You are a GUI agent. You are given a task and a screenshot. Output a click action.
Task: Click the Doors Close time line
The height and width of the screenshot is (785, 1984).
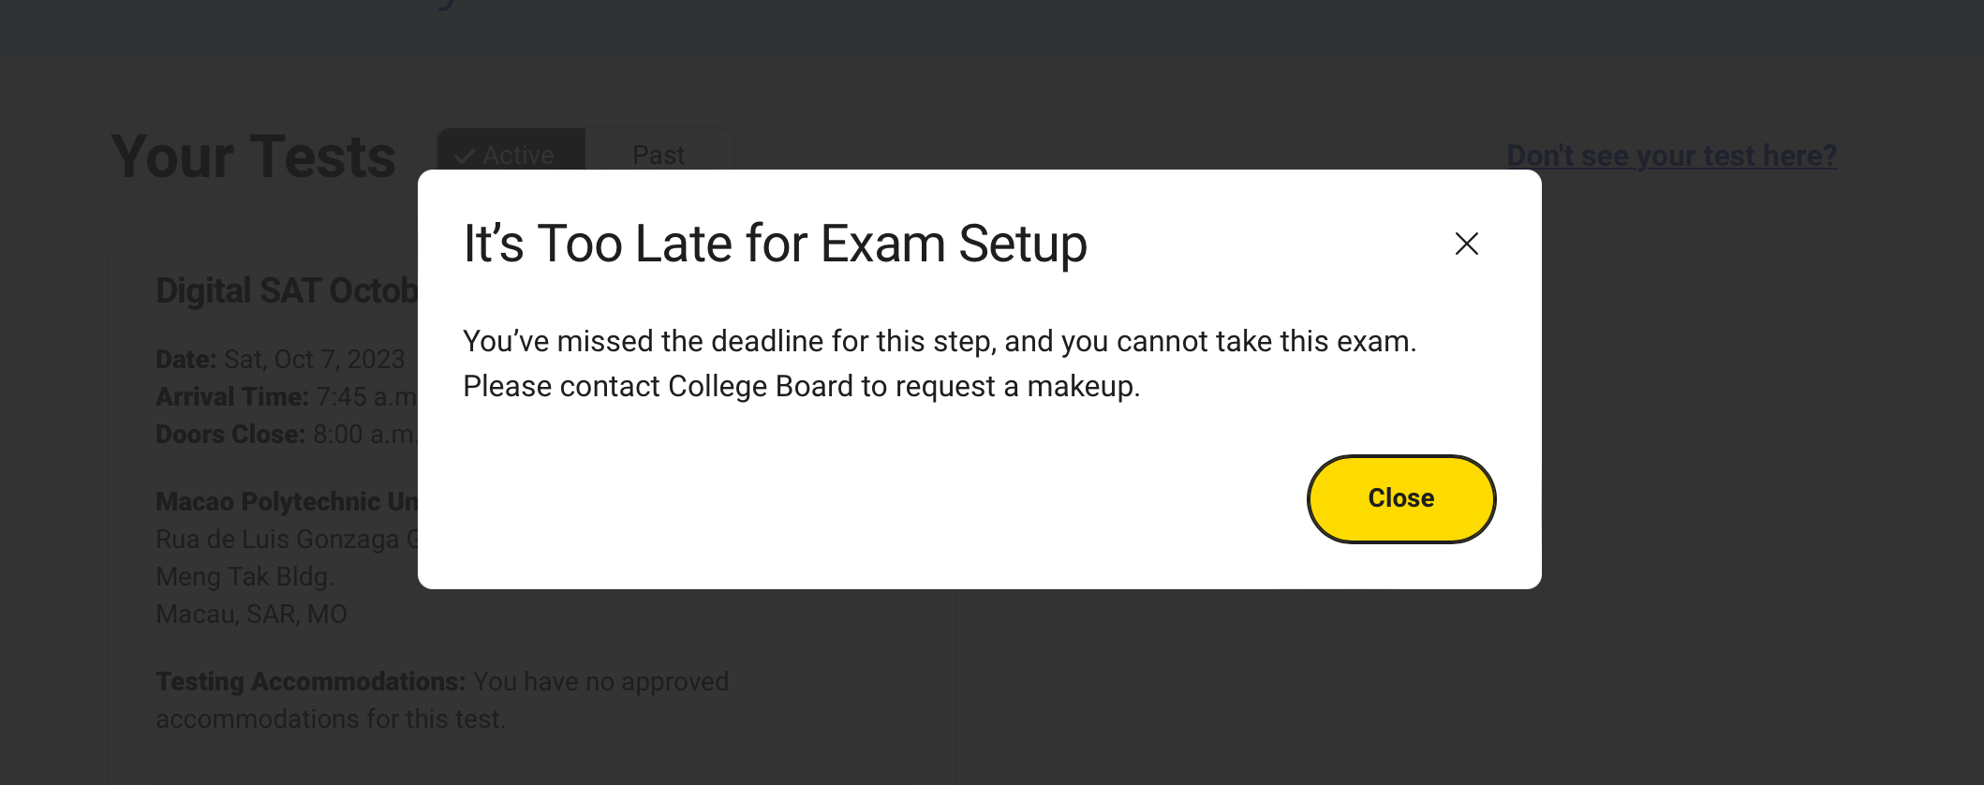tap(286, 435)
